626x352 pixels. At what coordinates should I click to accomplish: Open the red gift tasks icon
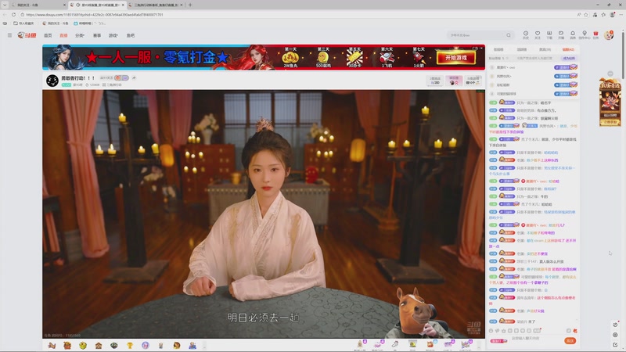(595, 34)
